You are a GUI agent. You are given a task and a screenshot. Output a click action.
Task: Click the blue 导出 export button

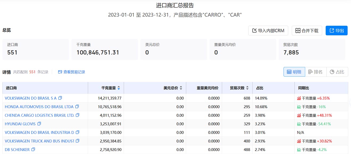(x=337, y=31)
